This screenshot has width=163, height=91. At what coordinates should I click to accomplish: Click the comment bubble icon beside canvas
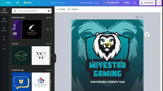[147, 34]
